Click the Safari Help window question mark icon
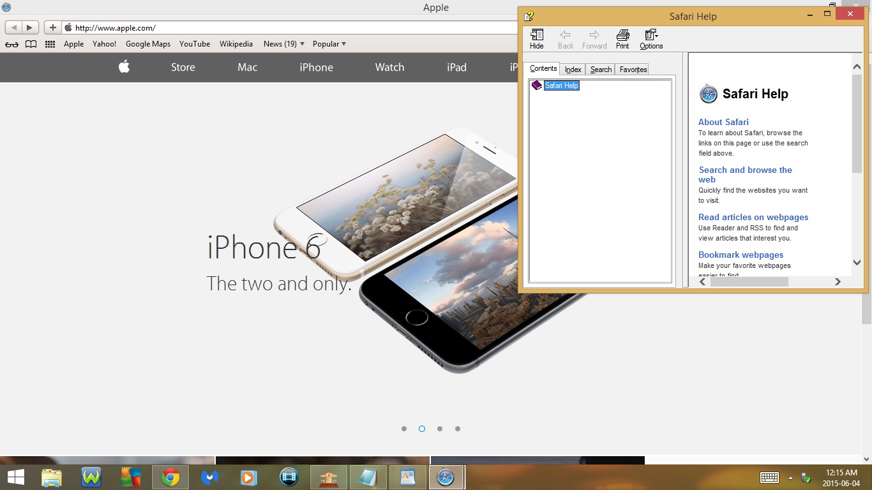 click(529, 16)
